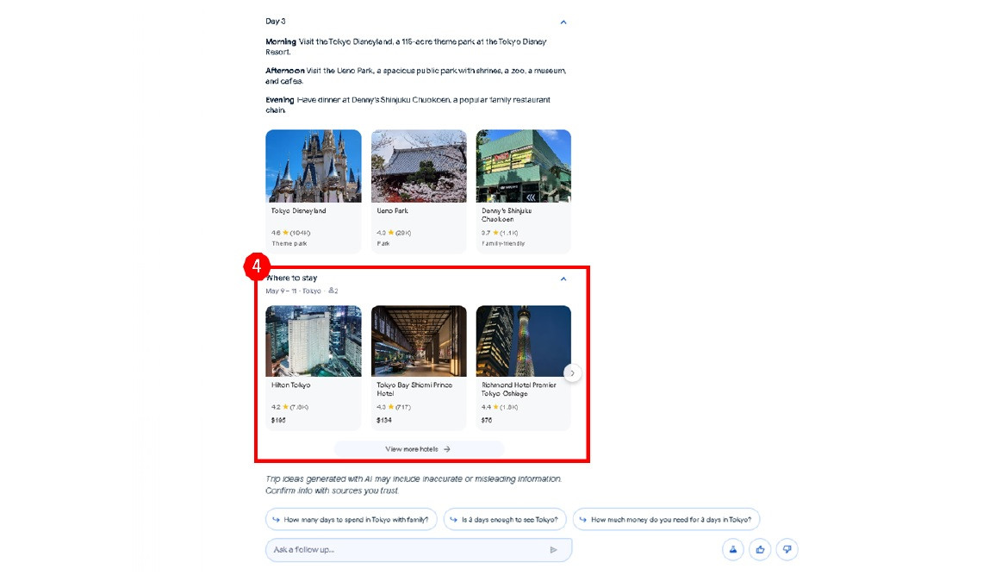
Task: Collapse the Day 3 section chevron
Action: click(x=563, y=22)
